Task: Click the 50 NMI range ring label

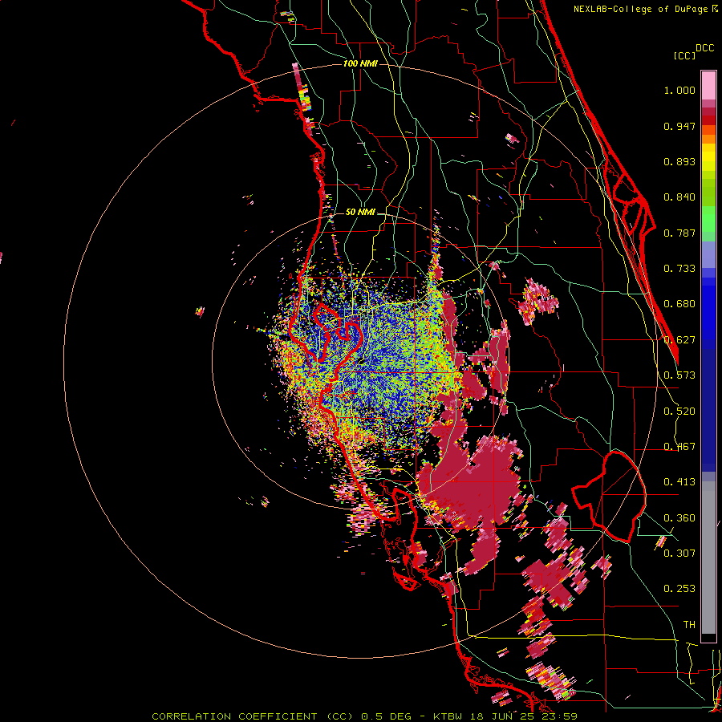Action: pyautogui.click(x=360, y=213)
